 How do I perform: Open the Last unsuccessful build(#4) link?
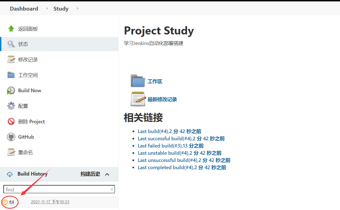184,160
